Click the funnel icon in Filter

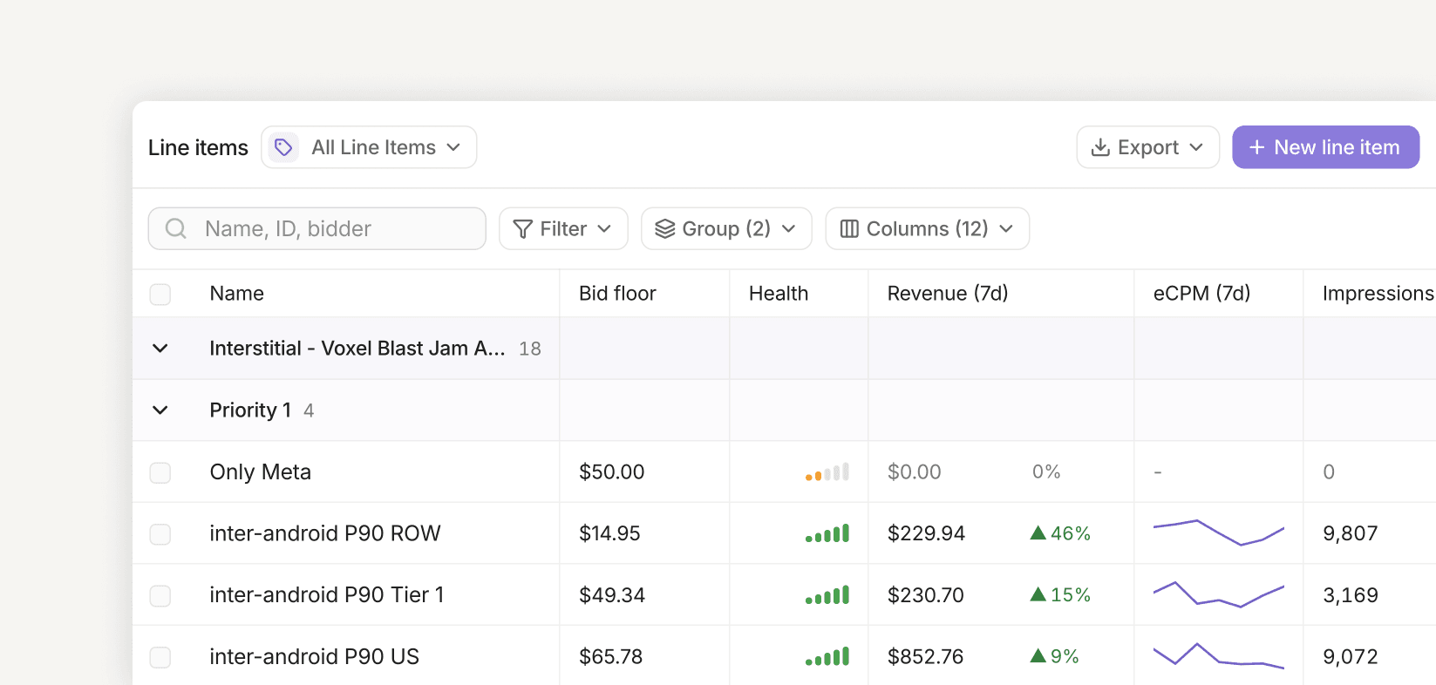tap(523, 228)
